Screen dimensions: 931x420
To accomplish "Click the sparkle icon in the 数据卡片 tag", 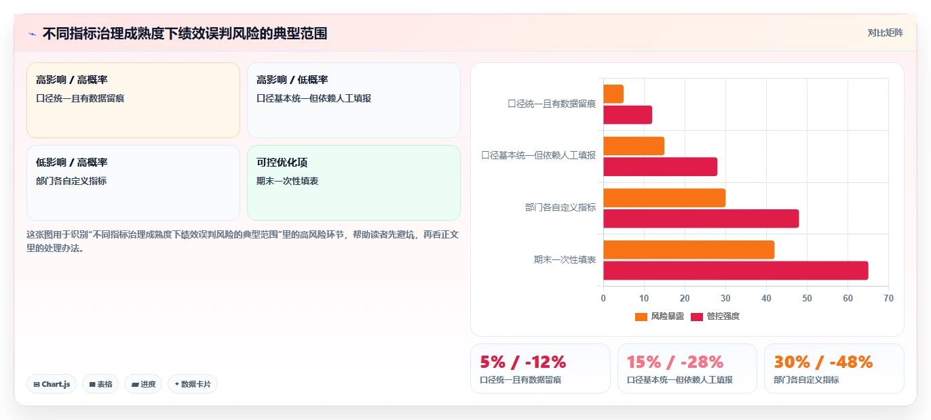I will click(x=177, y=384).
